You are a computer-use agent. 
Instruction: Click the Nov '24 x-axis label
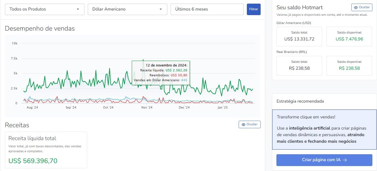[147, 108]
